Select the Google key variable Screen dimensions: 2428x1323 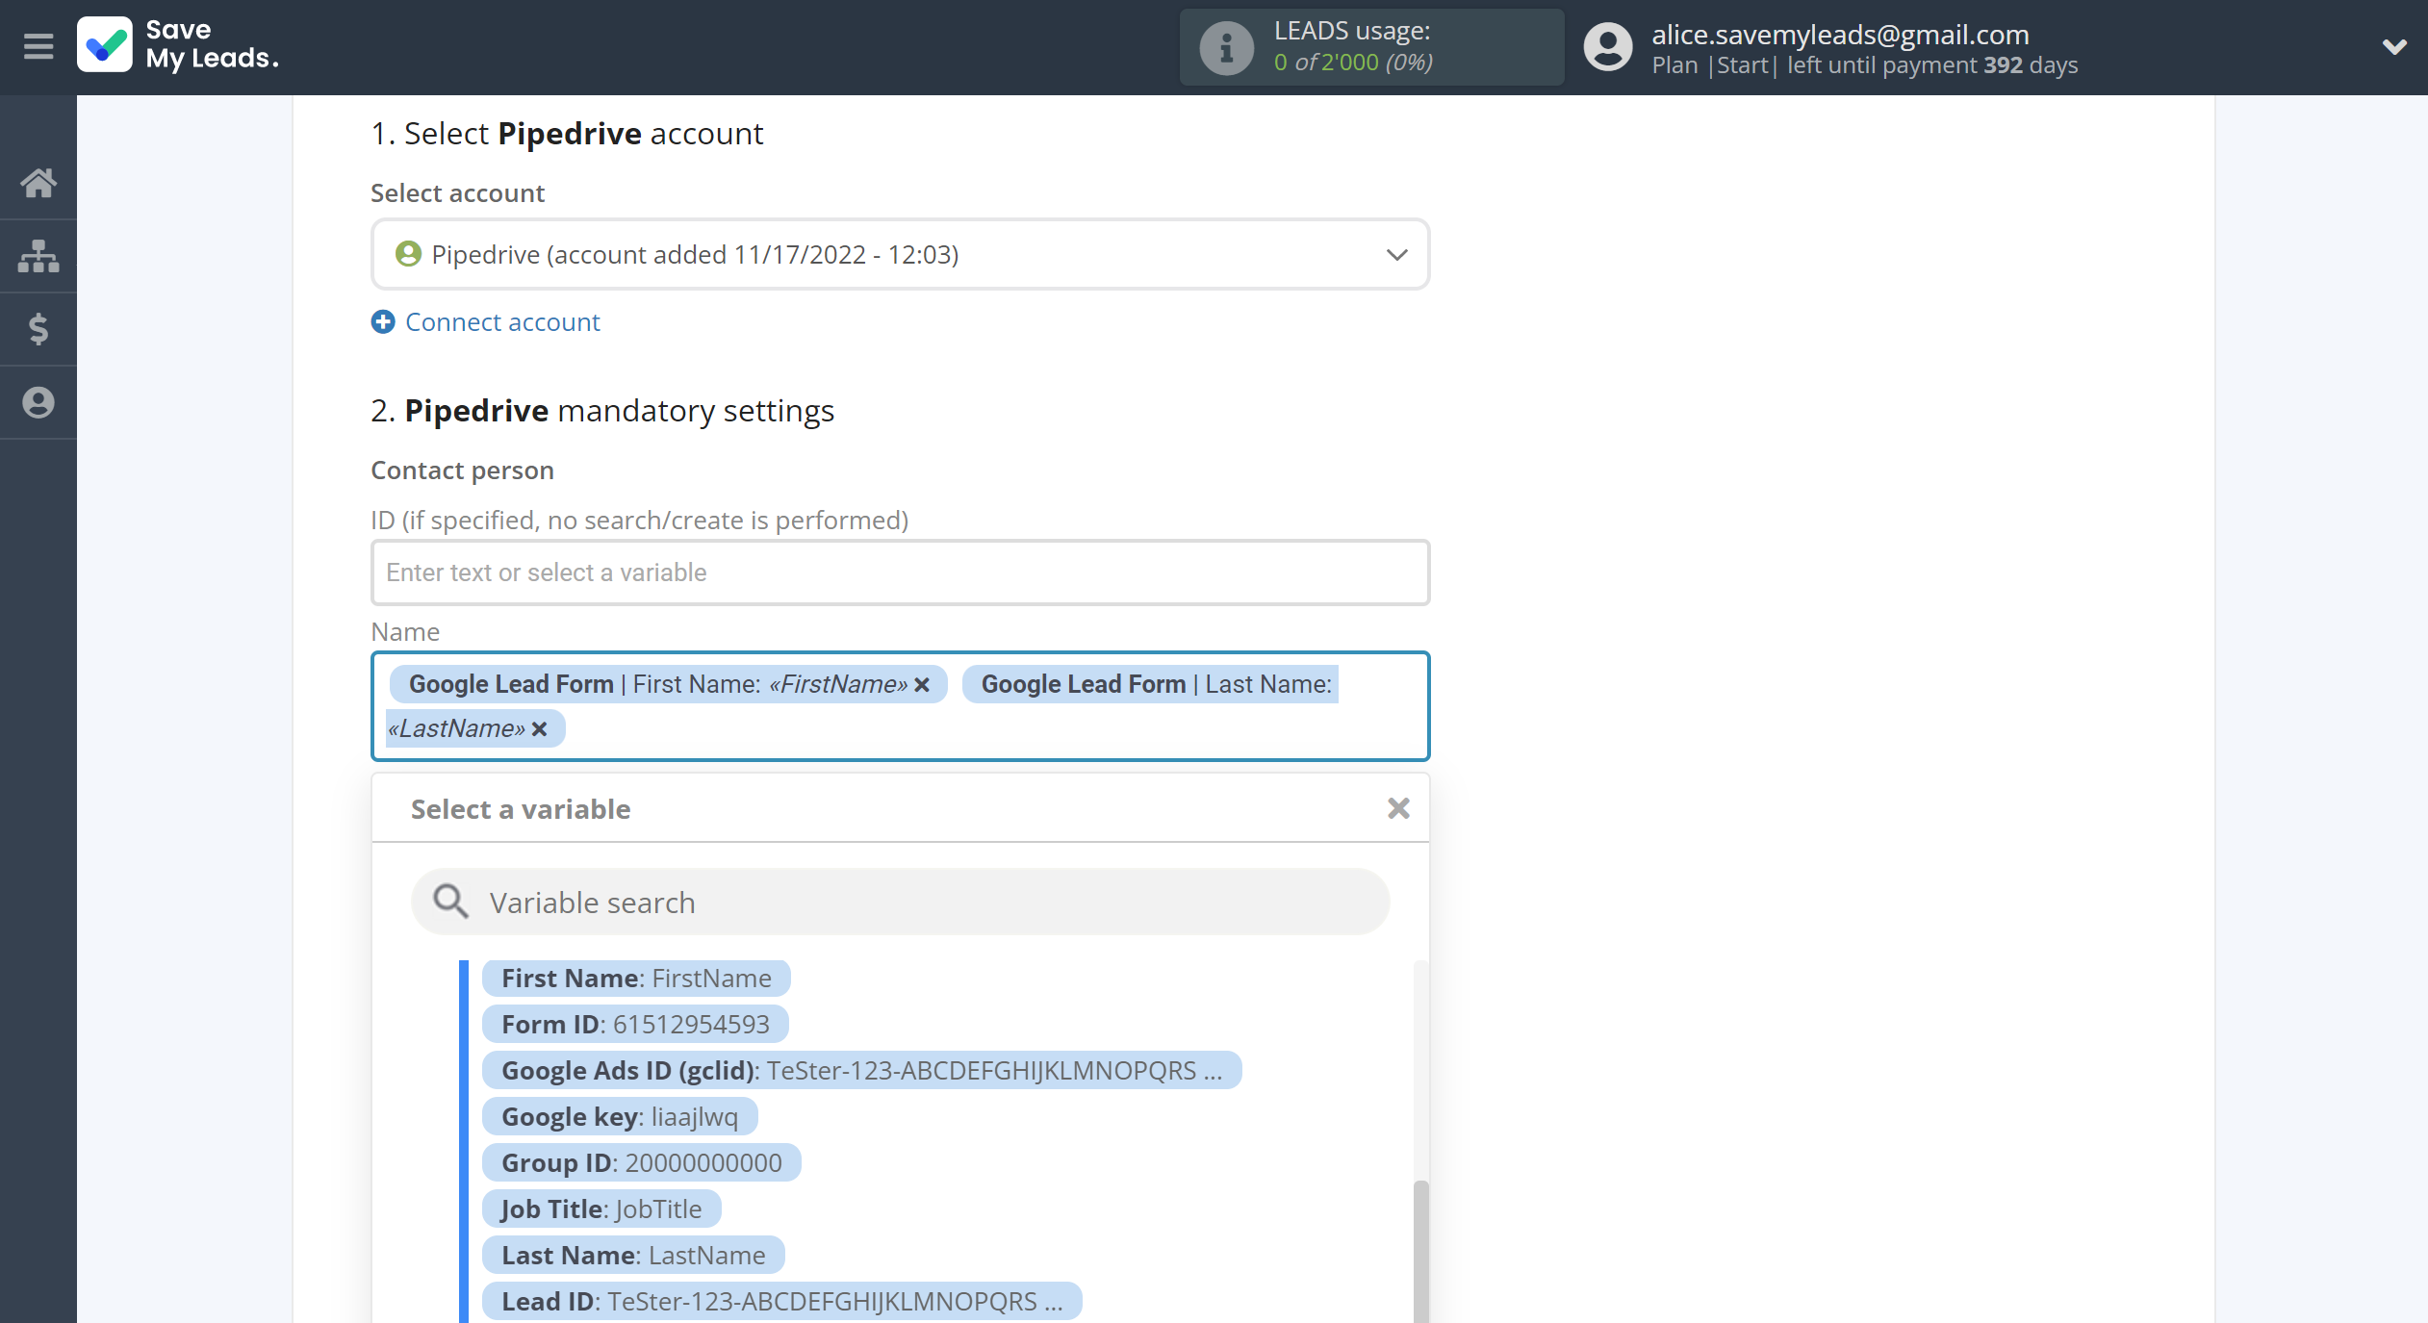point(620,1117)
